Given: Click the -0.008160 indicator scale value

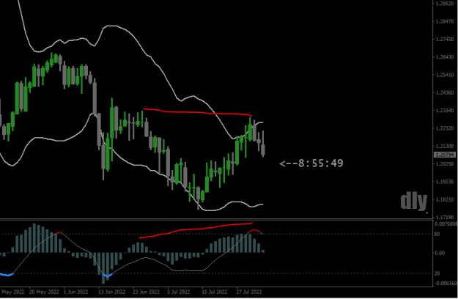Looking at the screenshot, I should pyautogui.click(x=446, y=284).
